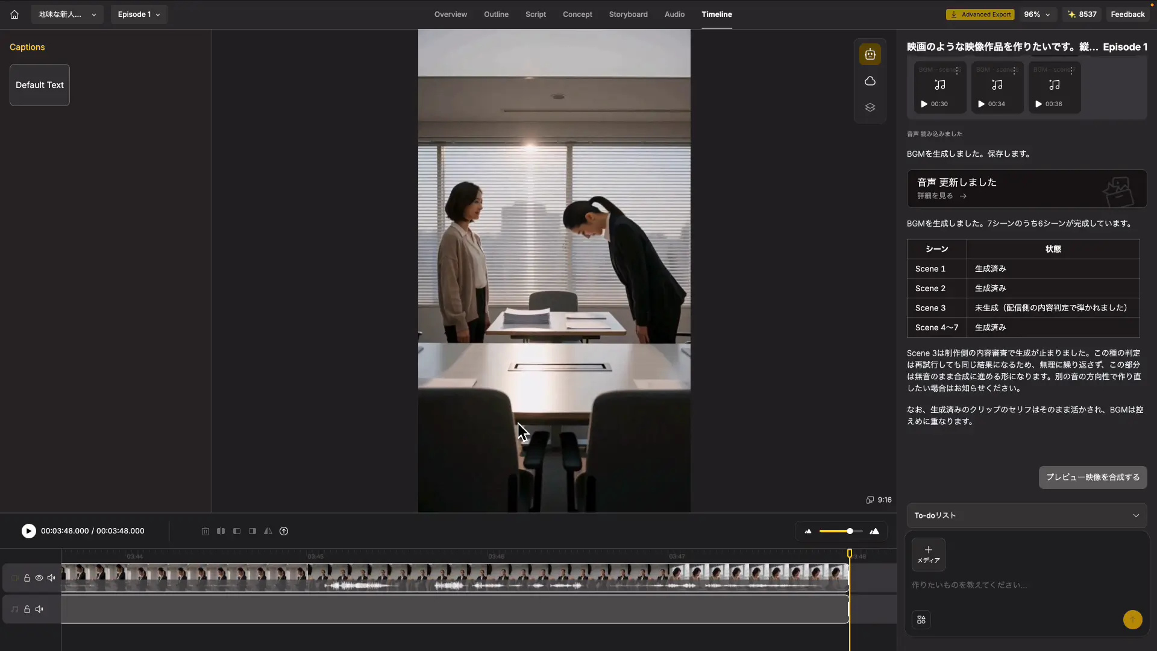Open Advanced Export
The width and height of the screenshot is (1157, 651).
coord(980,14)
